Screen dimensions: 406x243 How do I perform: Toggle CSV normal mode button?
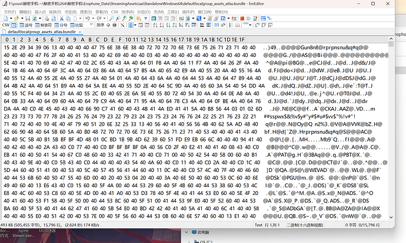coord(14,25)
